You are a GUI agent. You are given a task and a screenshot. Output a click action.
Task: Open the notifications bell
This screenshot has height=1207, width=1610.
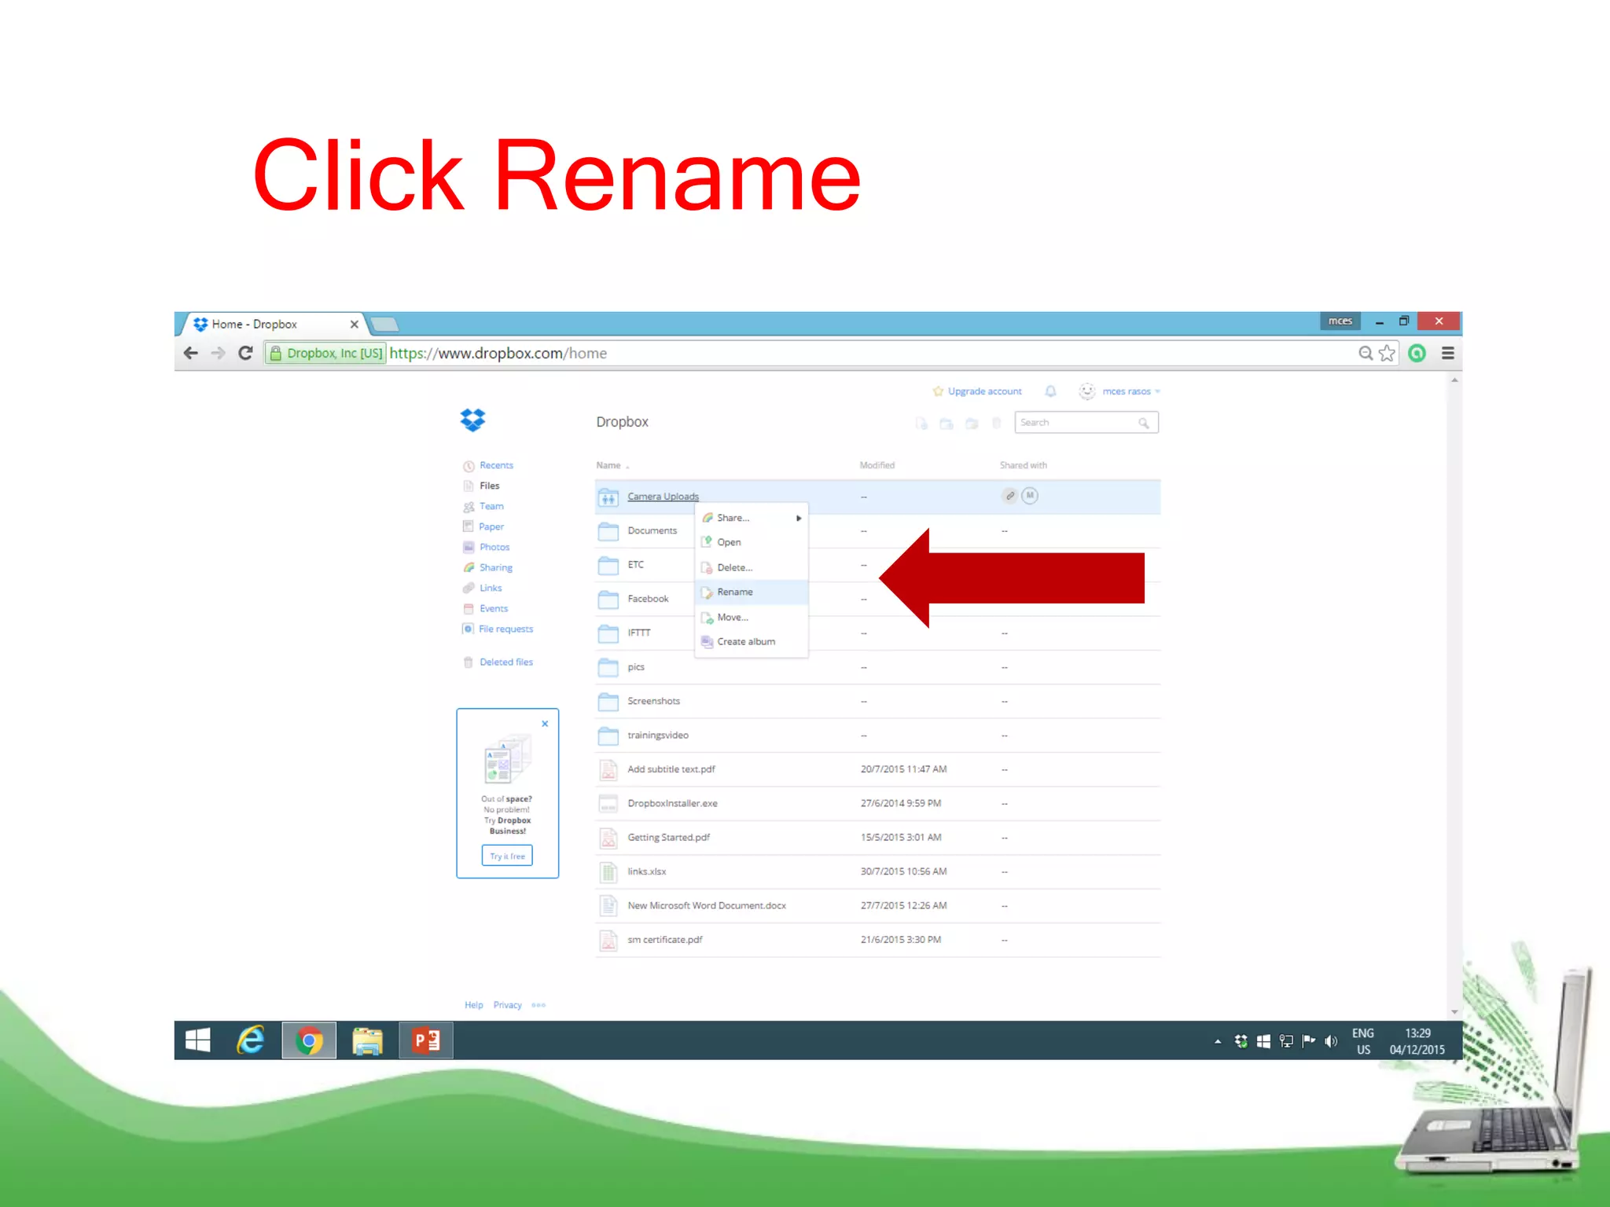tap(1050, 391)
